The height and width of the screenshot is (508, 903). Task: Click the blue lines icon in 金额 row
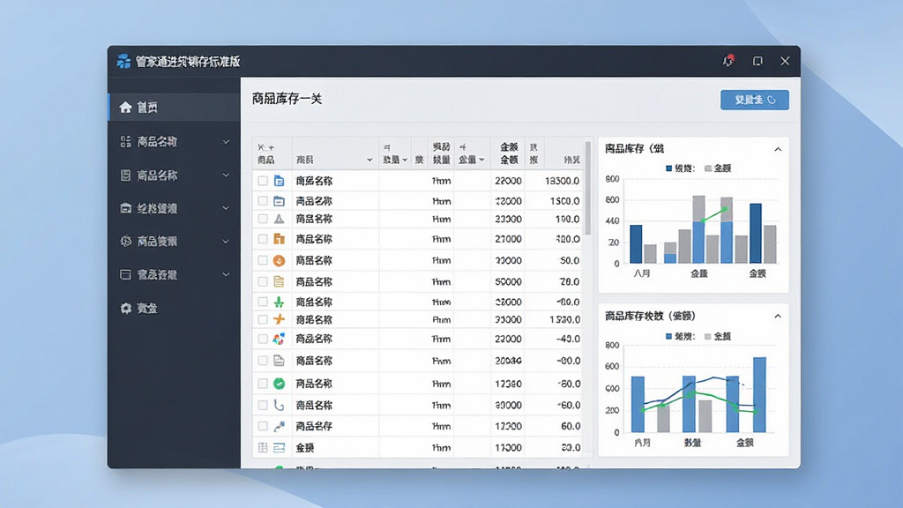[x=280, y=447]
